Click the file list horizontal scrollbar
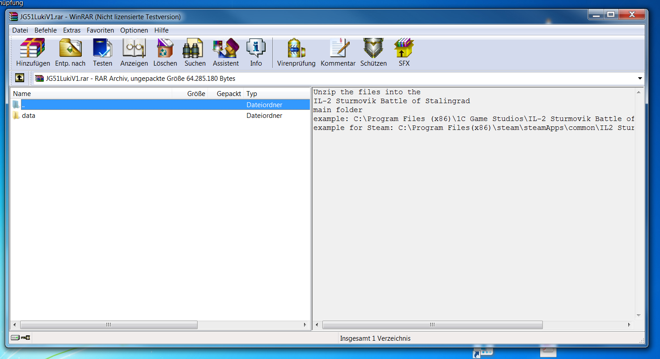 click(x=109, y=325)
